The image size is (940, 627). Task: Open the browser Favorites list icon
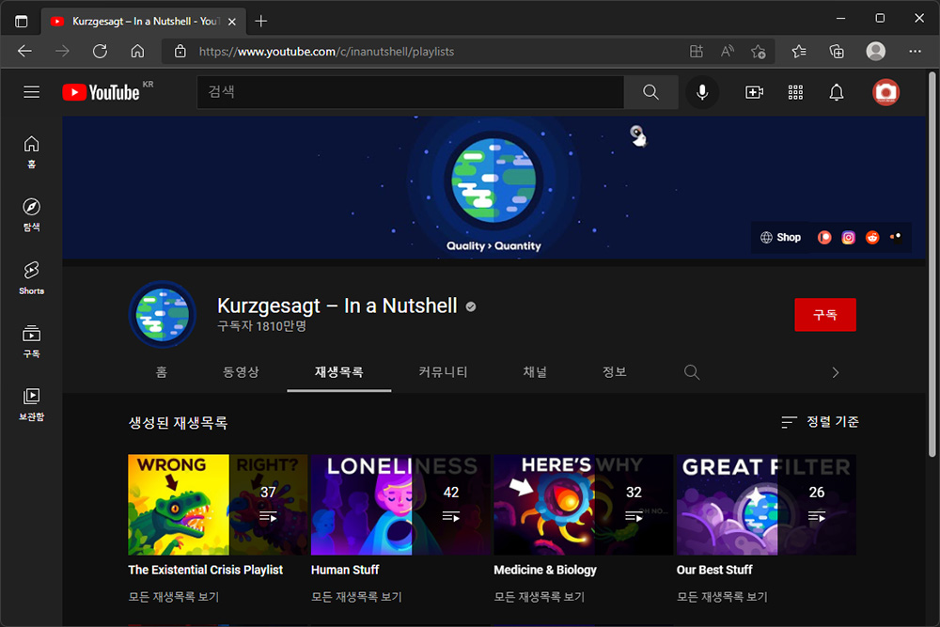coord(798,52)
